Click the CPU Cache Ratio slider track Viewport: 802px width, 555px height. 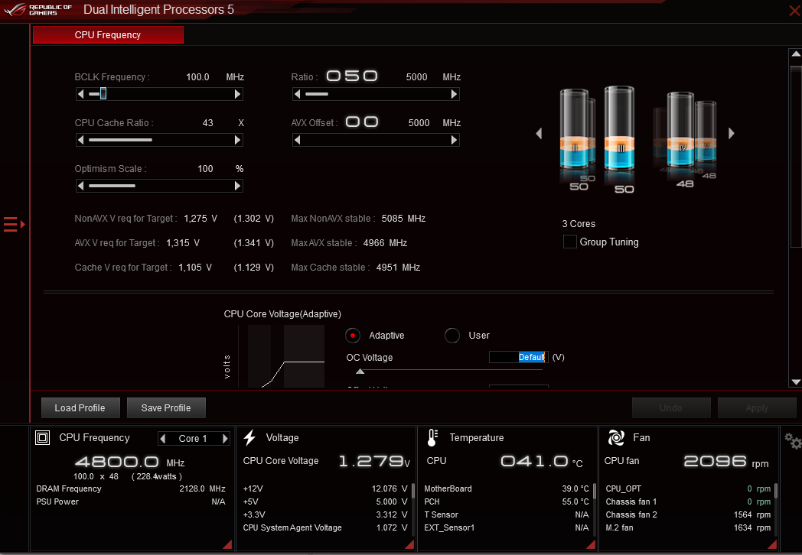coord(158,140)
